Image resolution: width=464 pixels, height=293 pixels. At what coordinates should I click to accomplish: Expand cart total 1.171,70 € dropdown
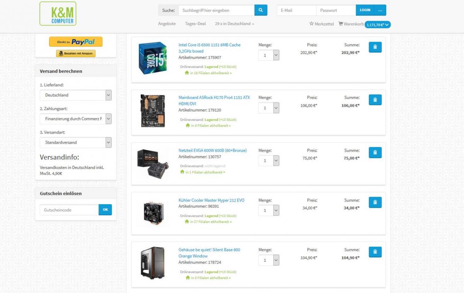click(x=377, y=25)
